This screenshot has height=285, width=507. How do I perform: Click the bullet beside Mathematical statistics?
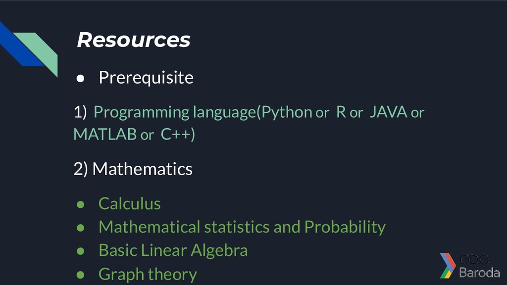pyautogui.click(x=81, y=228)
